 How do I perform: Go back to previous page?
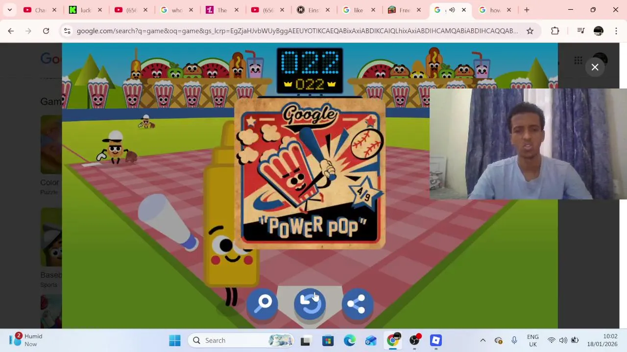(11, 31)
